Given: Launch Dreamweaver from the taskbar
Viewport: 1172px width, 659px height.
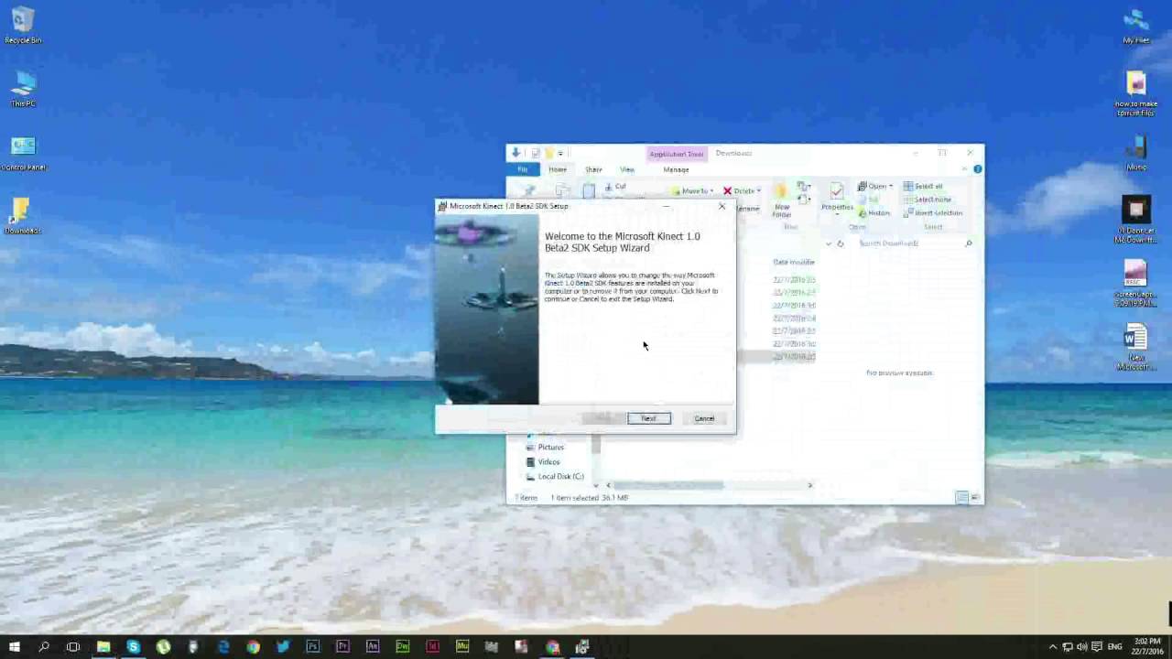Looking at the screenshot, I should click(x=402, y=647).
